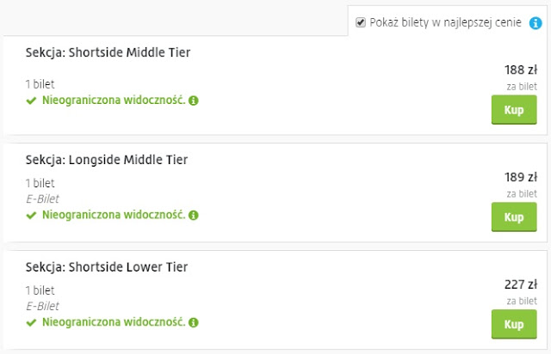This screenshot has width=551, height=354.
Task: Click the 227 zł price label
Action: [520, 284]
